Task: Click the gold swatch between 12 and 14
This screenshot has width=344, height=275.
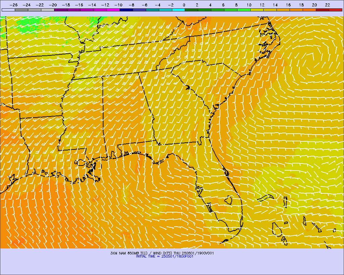Action: pyautogui.click(x=270, y=10)
